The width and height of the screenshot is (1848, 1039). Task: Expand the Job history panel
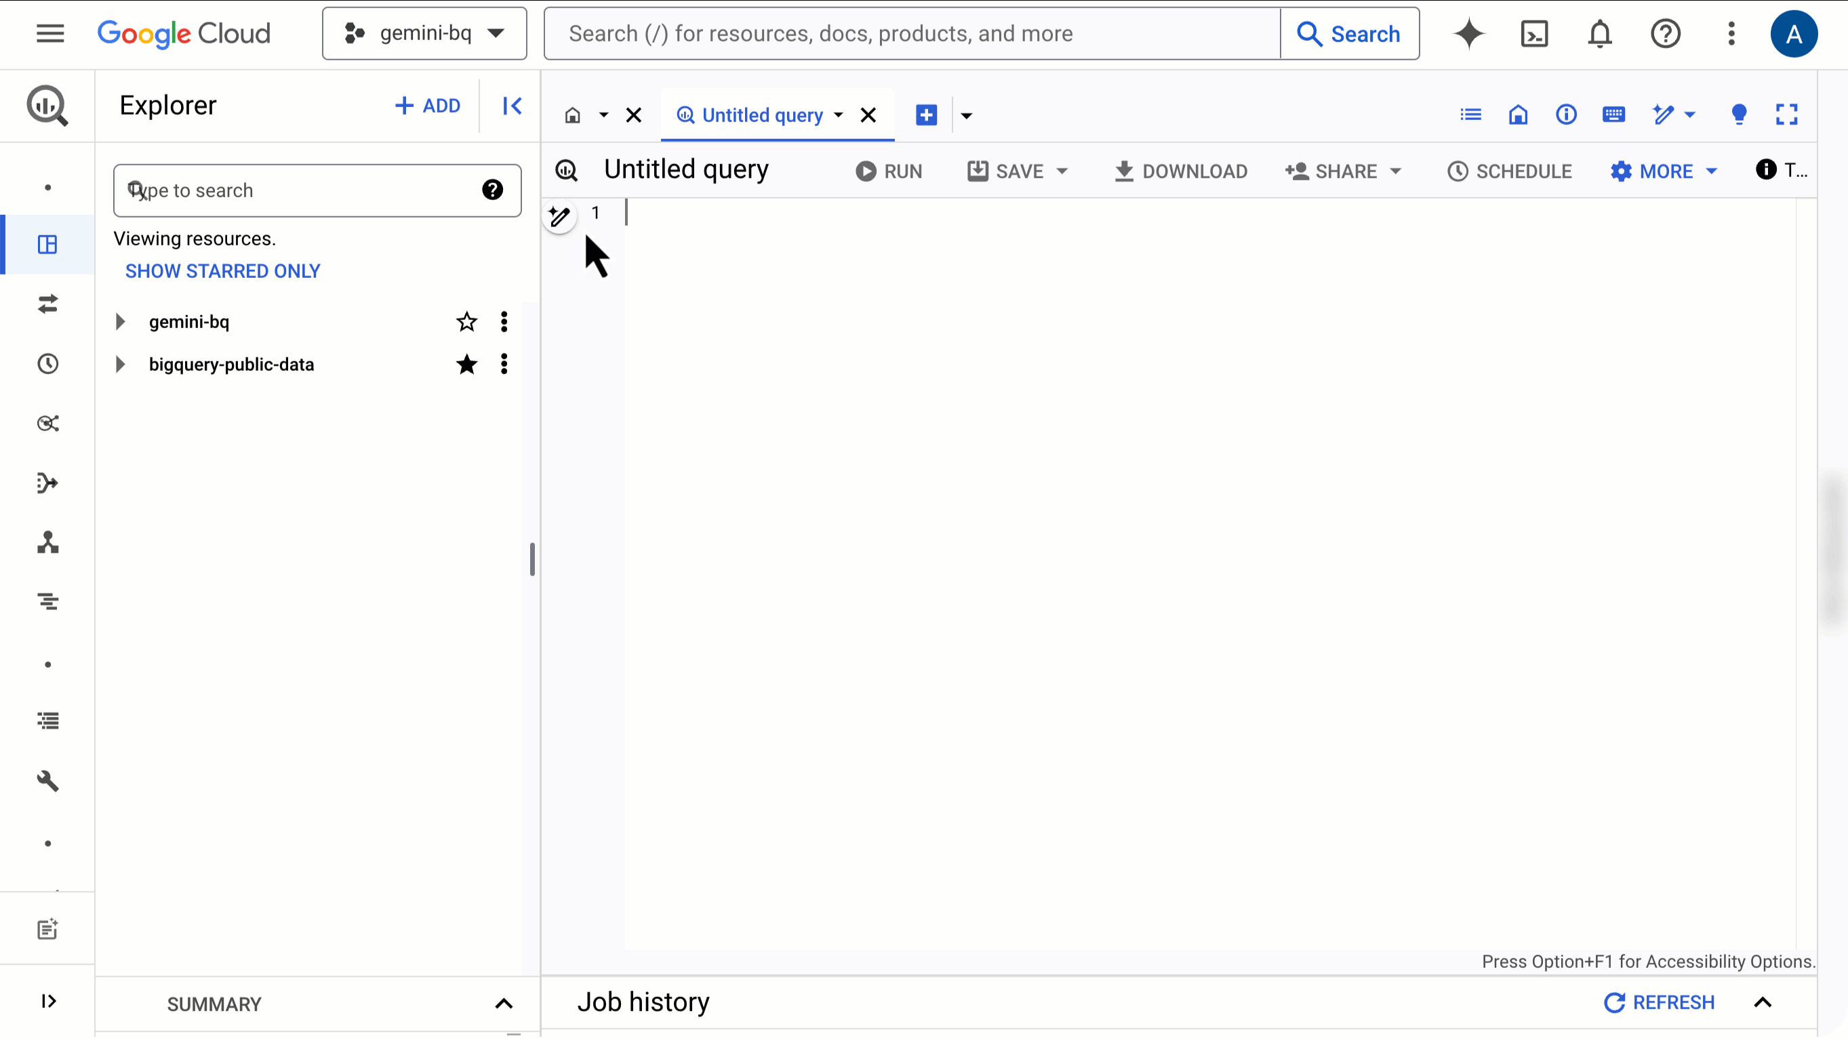(x=1763, y=1002)
